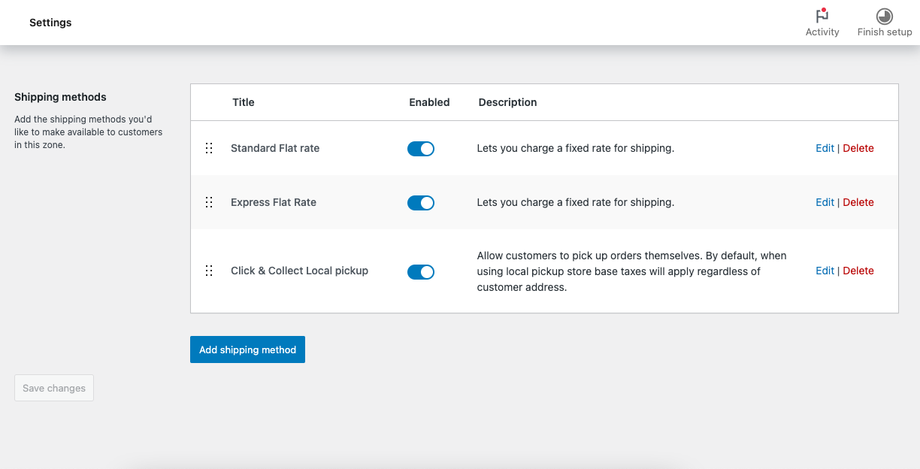Delete the Standard Flat rate method
Screen dimensions: 920x469
(858, 148)
